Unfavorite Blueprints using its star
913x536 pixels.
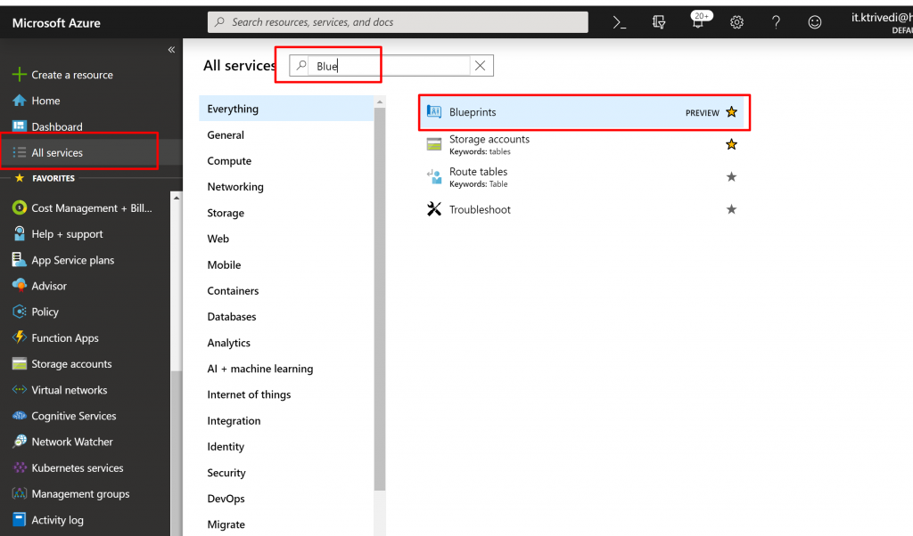731,112
